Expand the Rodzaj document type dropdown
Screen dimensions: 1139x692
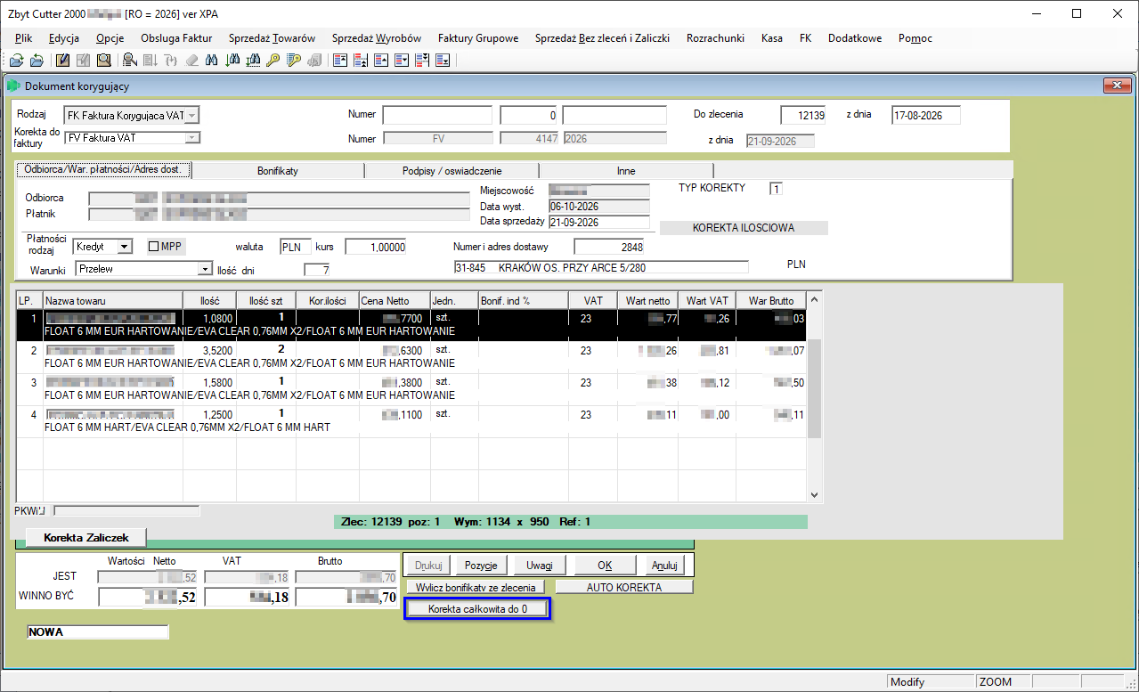(192, 115)
